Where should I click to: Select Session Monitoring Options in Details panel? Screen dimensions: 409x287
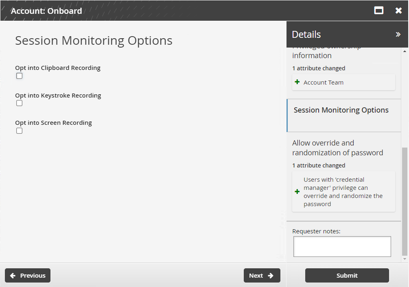point(341,110)
